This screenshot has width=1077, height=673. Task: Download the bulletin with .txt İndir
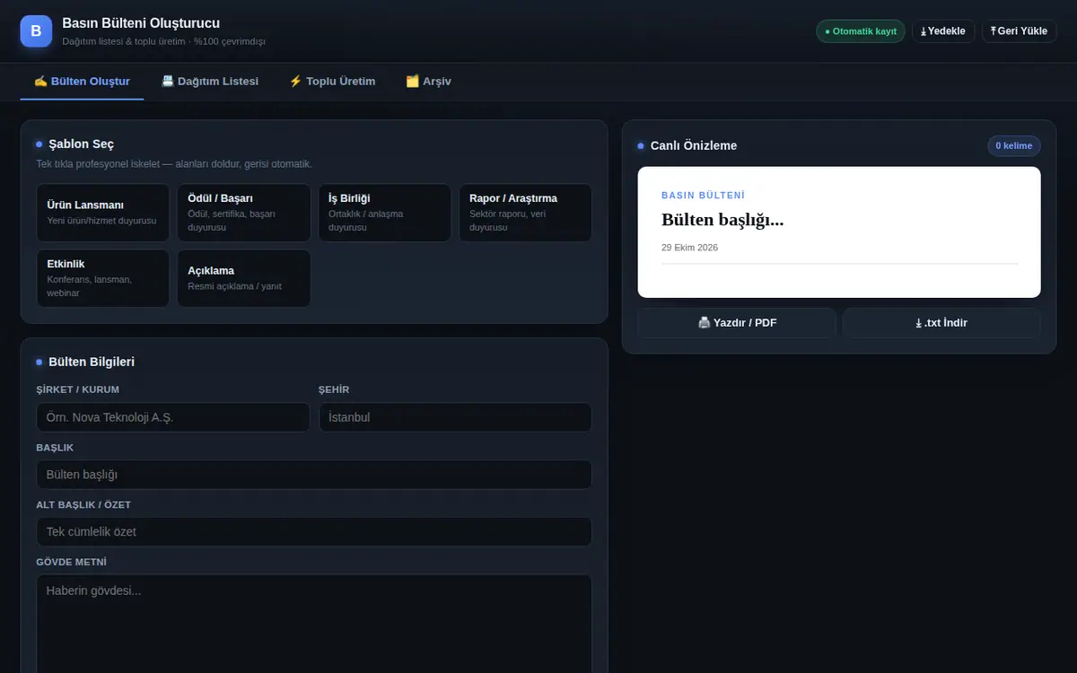(x=941, y=323)
